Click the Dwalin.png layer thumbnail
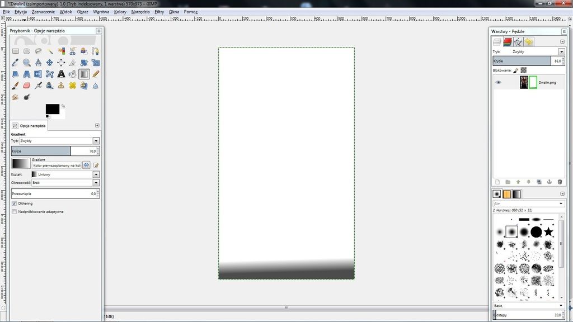The width and height of the screenshot is (573, 322). pyautogui.click(x=524, y=82)
